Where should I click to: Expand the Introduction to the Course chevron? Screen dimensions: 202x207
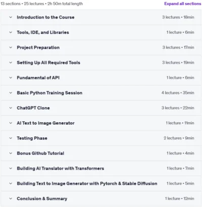(x=11, y=17)
